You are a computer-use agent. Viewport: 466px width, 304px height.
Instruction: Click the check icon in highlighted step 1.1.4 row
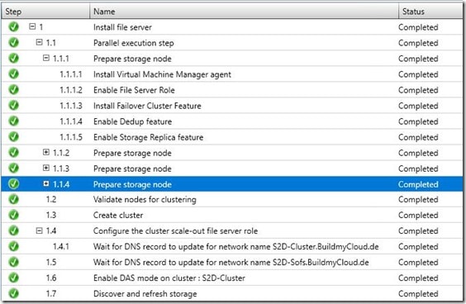coord(13,184)
